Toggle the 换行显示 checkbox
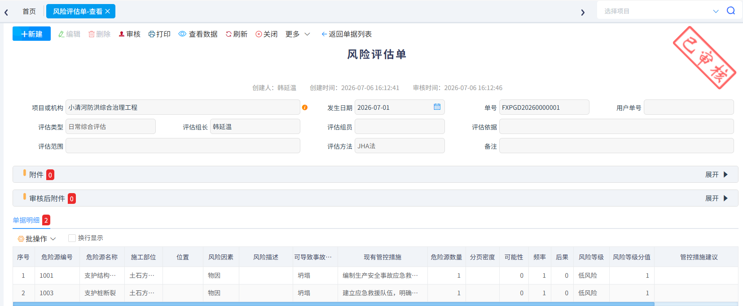The height and width of the screenshot is (306, 743). 72,238
